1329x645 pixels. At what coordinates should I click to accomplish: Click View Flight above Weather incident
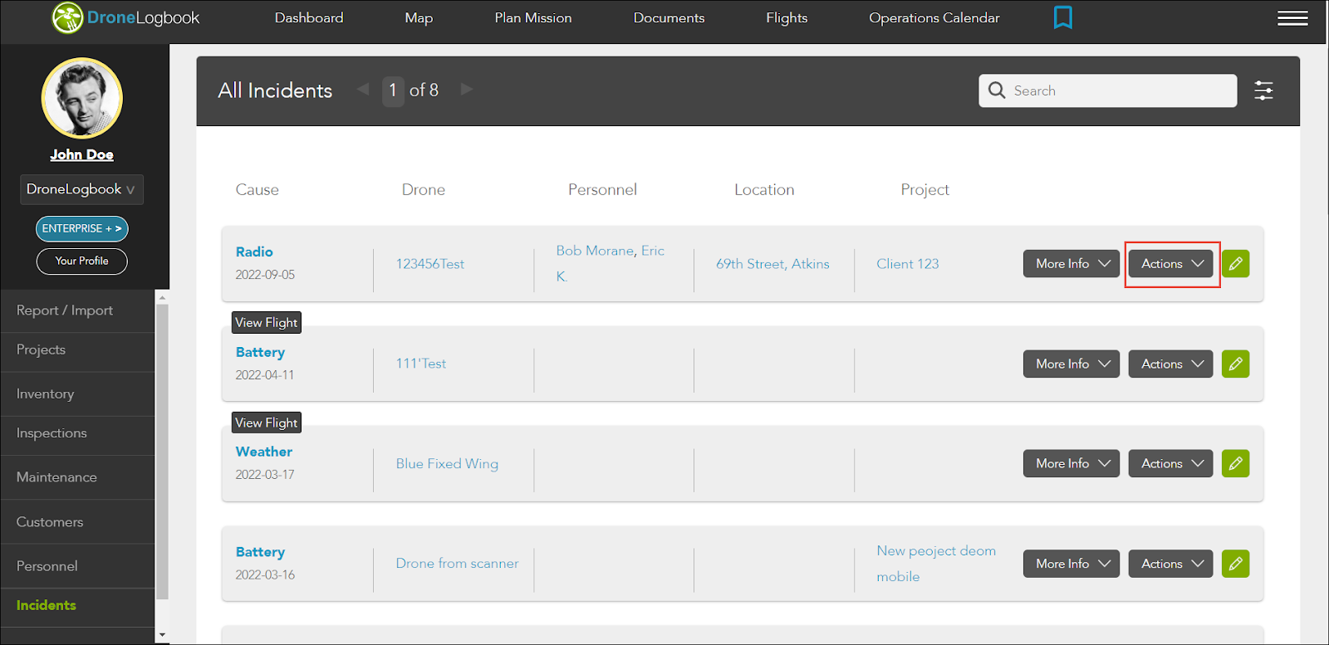click(266, 423)
